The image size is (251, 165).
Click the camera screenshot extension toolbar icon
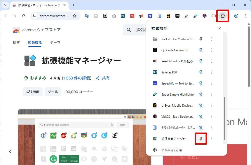pyautogui.click(x=114, y=16)
